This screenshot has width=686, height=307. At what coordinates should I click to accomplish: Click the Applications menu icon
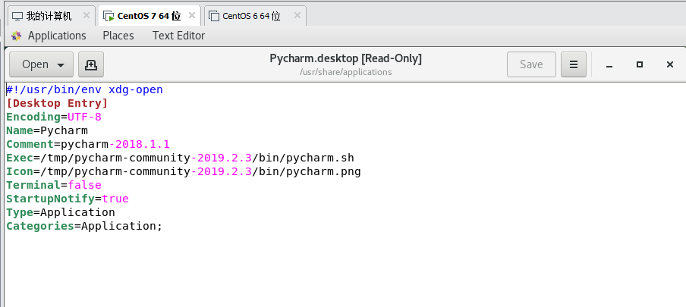point(17,36)
